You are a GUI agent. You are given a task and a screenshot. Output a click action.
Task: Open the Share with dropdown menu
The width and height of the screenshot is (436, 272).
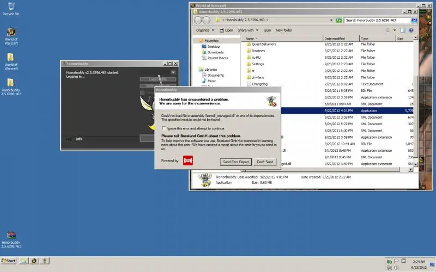click(248, 30)
